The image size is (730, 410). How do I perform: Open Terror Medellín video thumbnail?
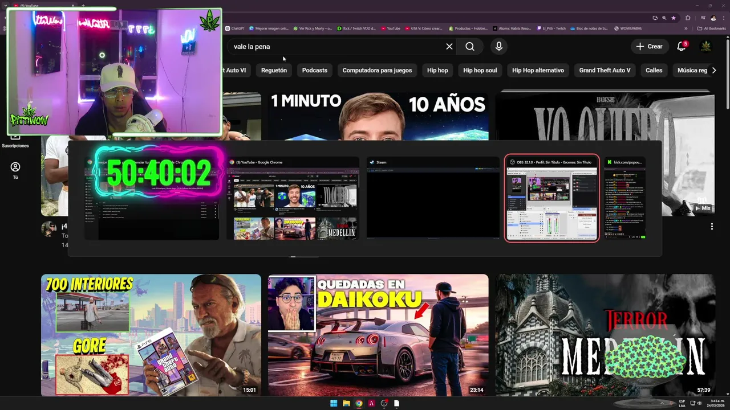click(x=605, y=335)
